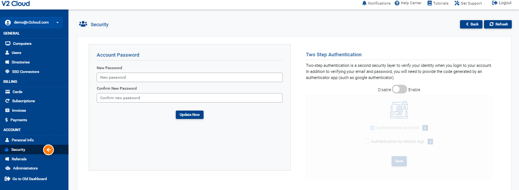Click info icon beside Authentication by Mobile App
Screen dimensions: 519x190
[431, 142]
